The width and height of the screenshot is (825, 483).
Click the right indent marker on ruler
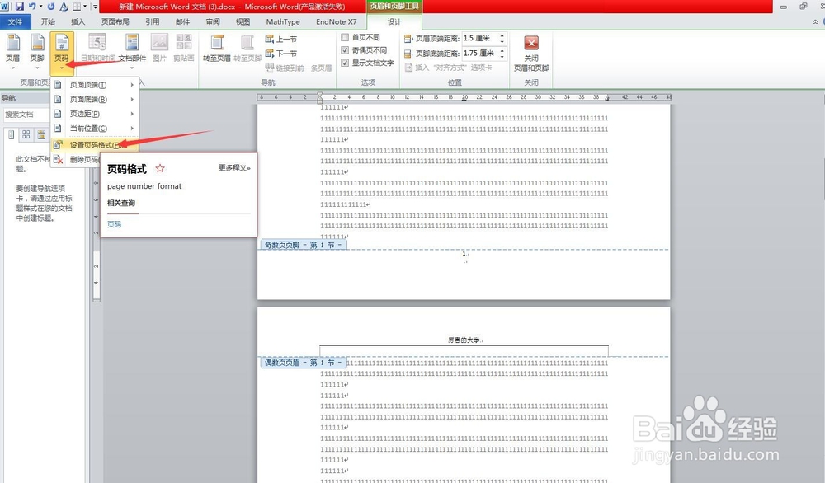608,98
